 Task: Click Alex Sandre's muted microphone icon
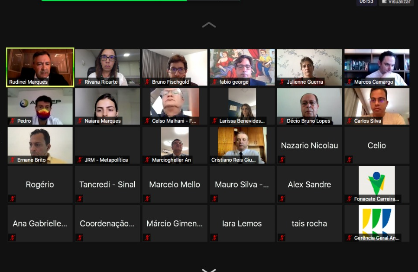(x=282, y=199)
